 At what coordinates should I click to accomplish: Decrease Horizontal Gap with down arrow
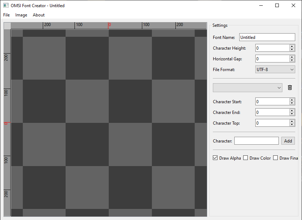point(292,60)
